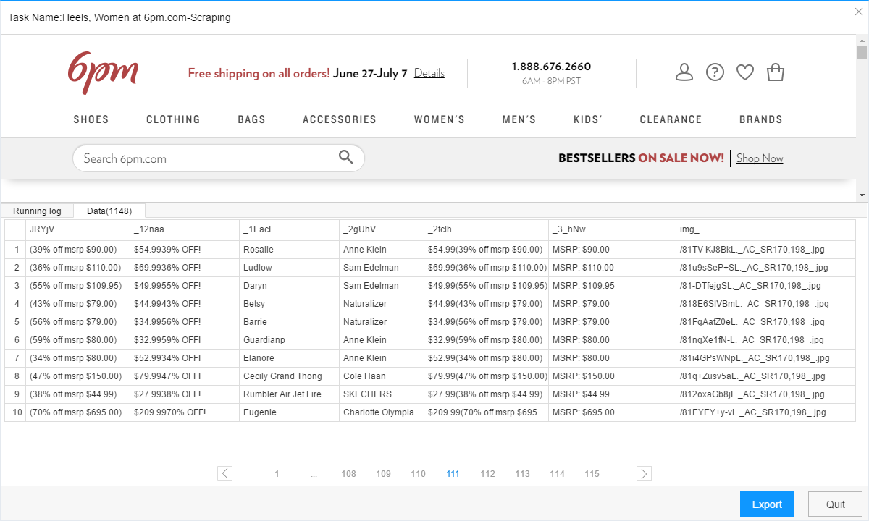Click scrollbar up arrow of web preview

tap(862, 40)
